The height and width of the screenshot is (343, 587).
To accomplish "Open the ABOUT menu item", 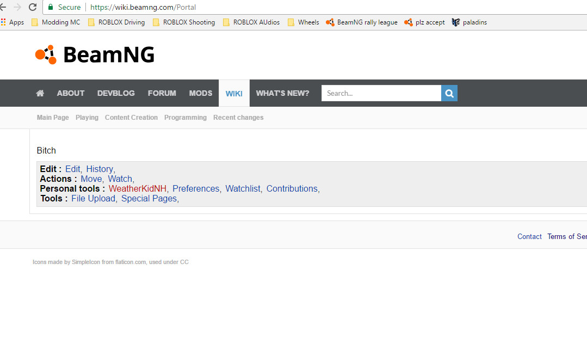I will (x=71, y=93).
